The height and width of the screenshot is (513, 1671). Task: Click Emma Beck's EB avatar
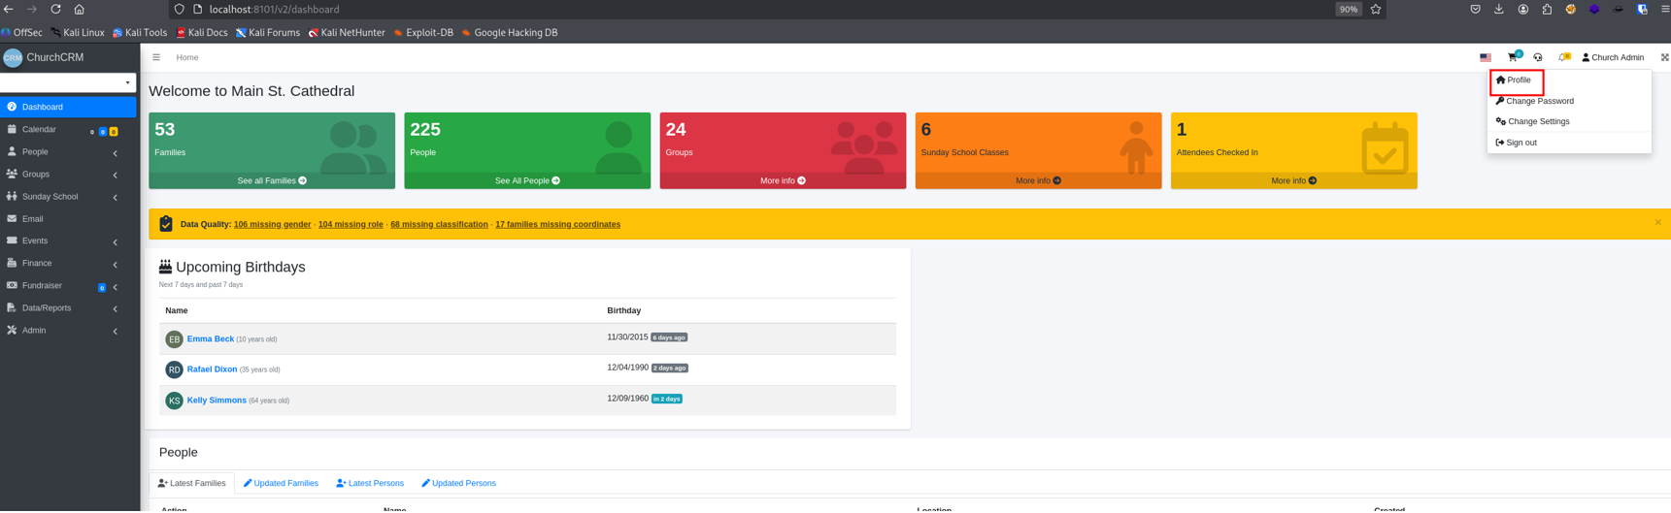click(x=174, y=339)
